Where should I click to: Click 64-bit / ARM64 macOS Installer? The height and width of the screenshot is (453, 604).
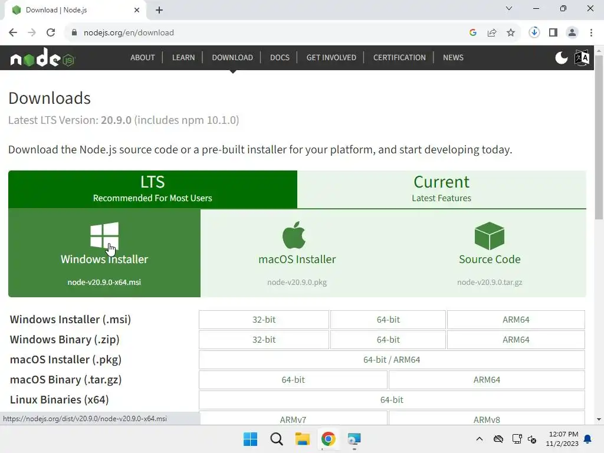392,360
